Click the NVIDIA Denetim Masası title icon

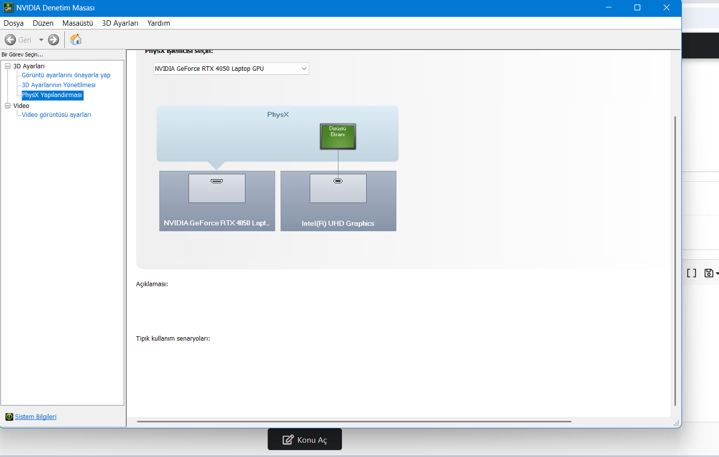[8, 7]
